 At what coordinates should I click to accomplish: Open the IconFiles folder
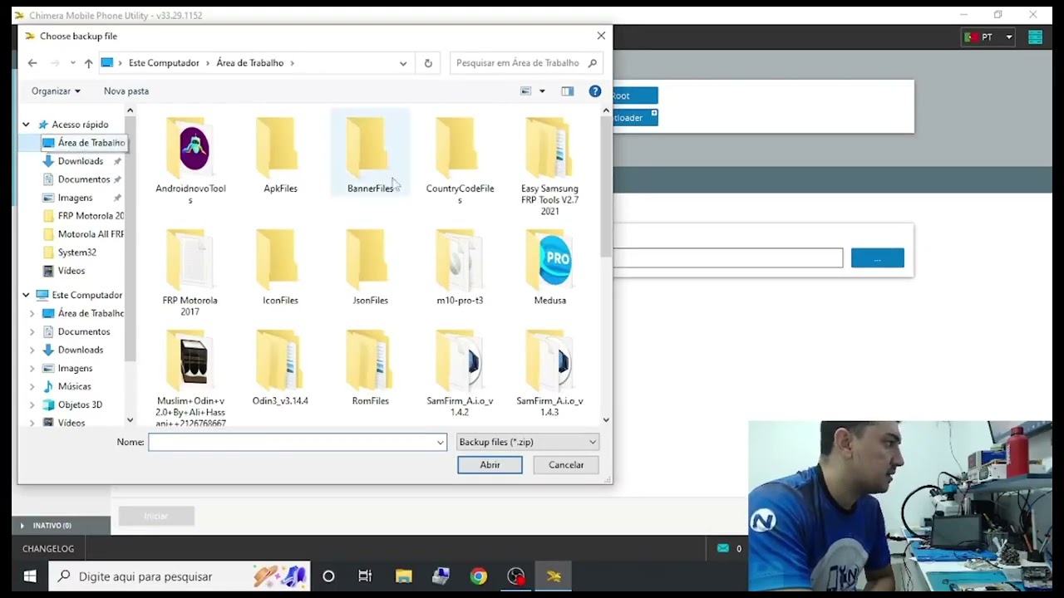(280, 267)
